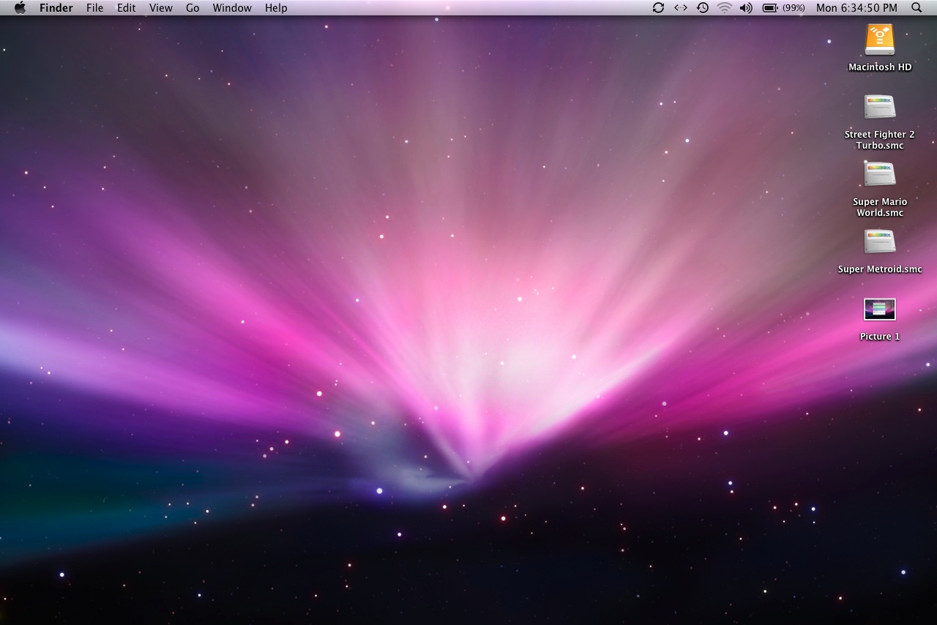Open the Window menu
Screen dimensions: 937x625
(232, 8)
